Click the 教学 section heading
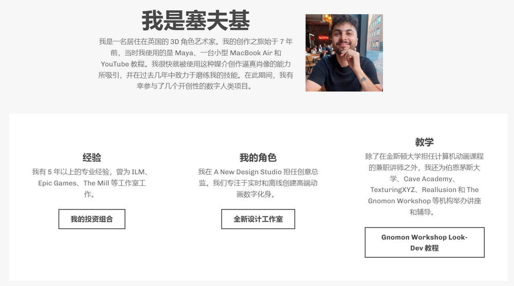 click(425, 142)
